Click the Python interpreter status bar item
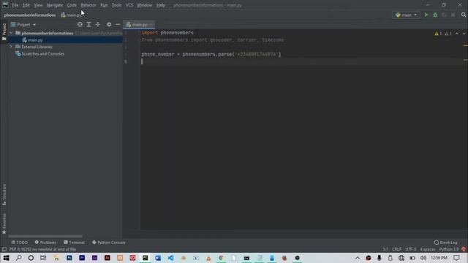Screen dimensions: 468x263 (448, 249)
